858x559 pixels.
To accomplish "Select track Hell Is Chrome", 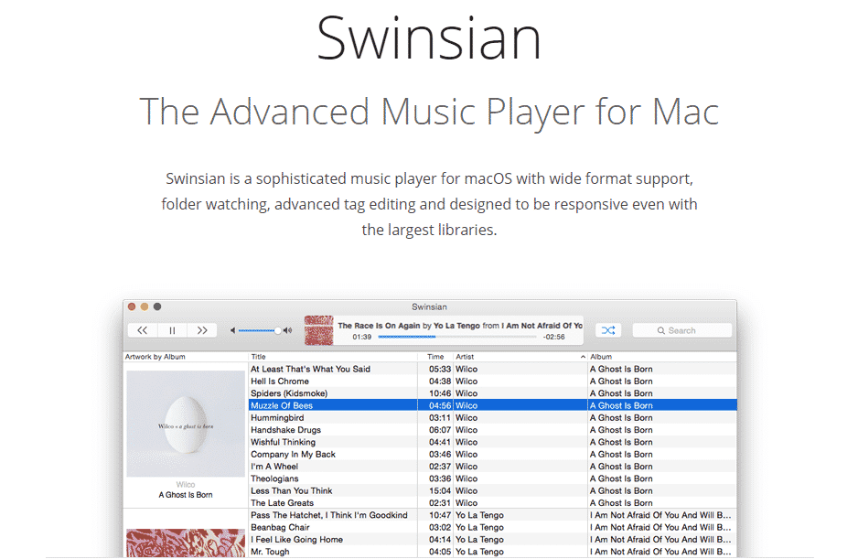I will [x=492, y=382].
